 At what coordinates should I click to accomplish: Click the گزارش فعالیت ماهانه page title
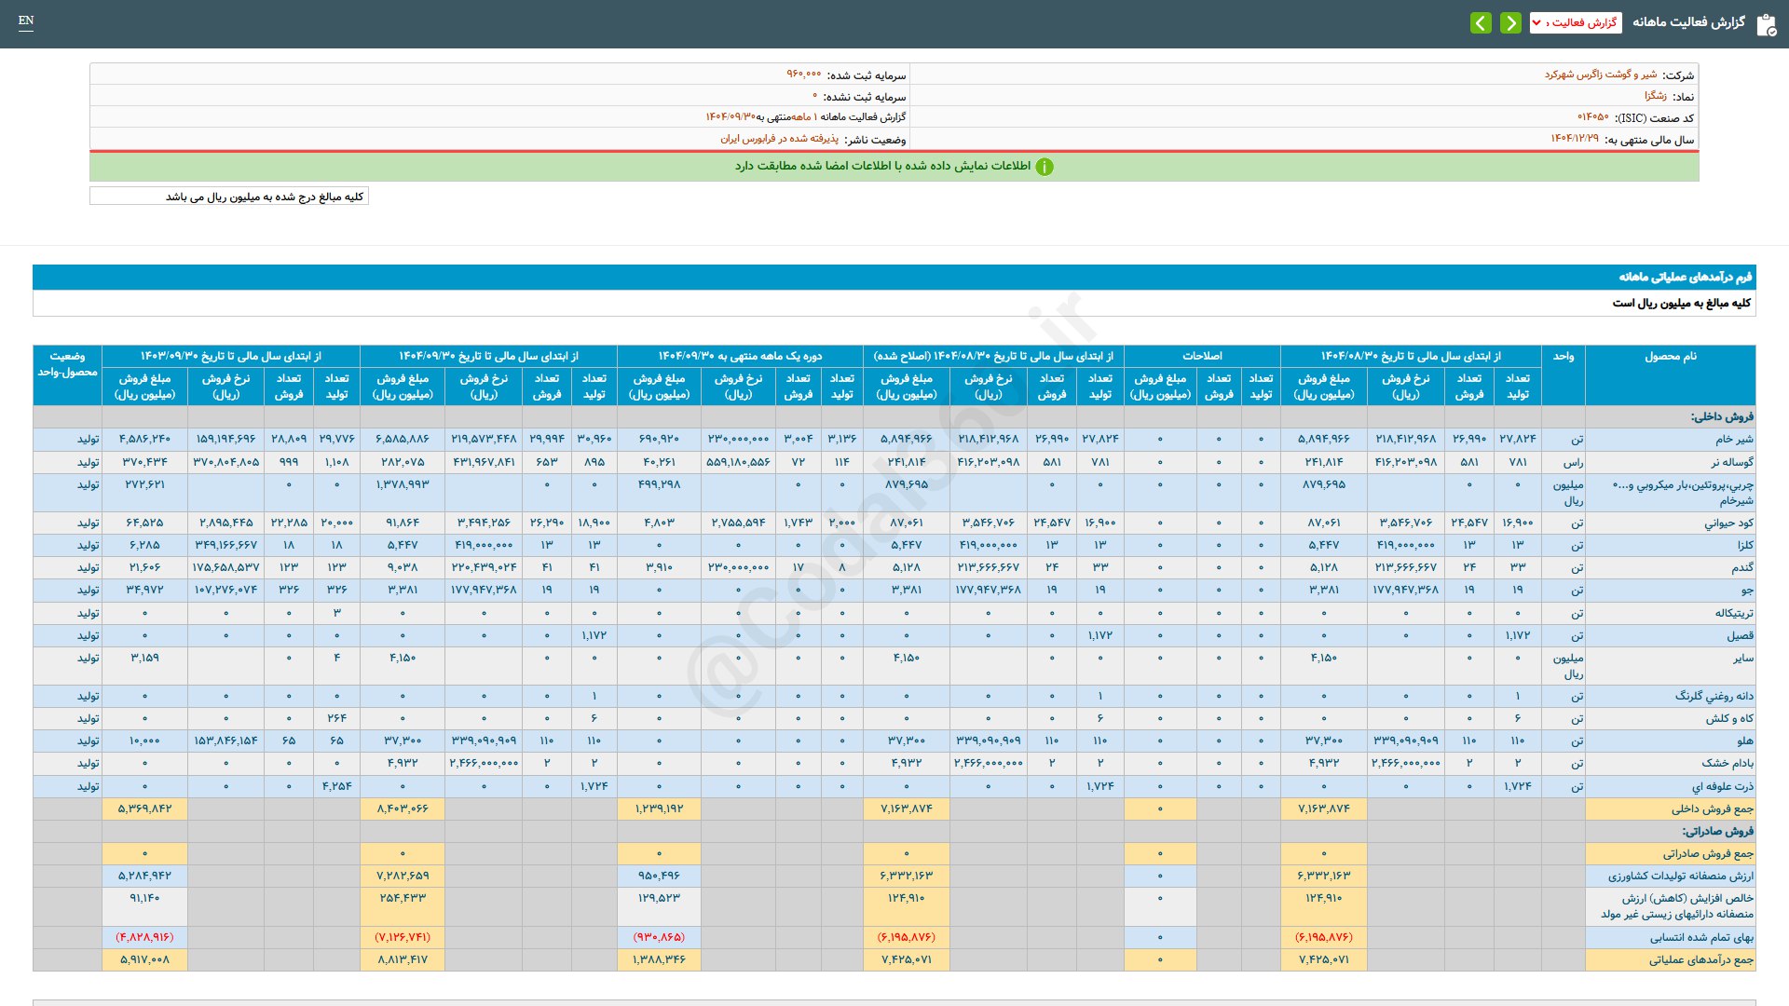1688,22
